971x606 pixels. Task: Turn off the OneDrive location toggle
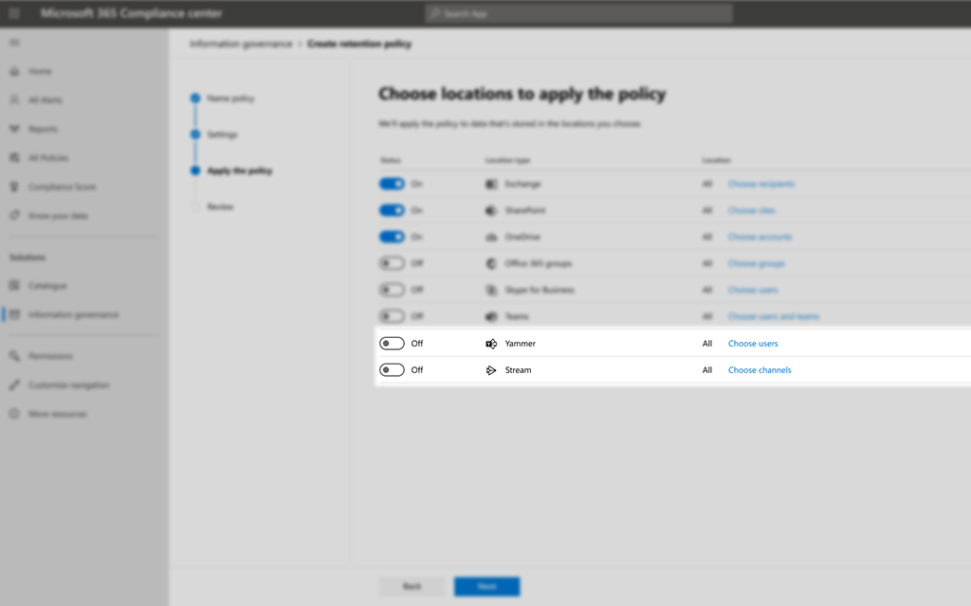tap(392, 237)
